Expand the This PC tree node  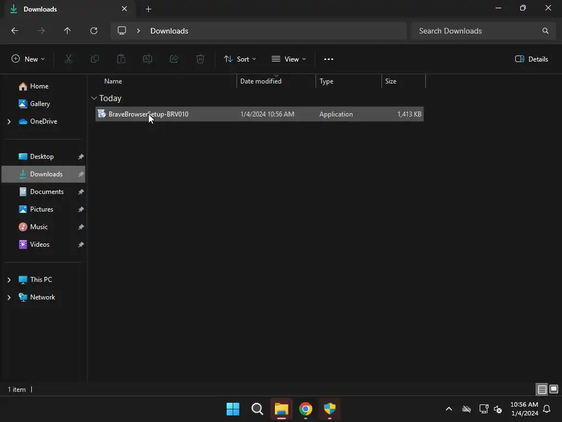pos(9,280)
